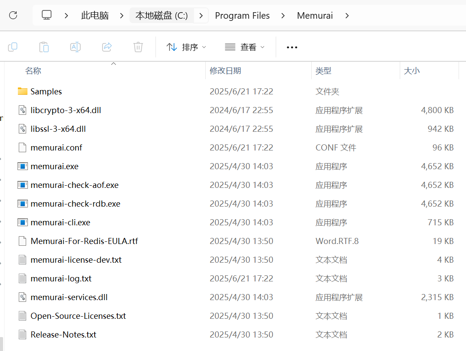Expand chevron after 本地磁盘 (C:)
This screenshot has width=466, height=351.
point(201,15)
